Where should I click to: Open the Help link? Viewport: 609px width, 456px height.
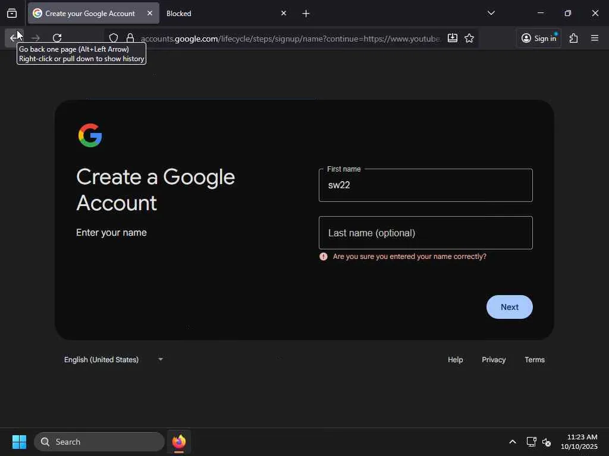[455, 359]
